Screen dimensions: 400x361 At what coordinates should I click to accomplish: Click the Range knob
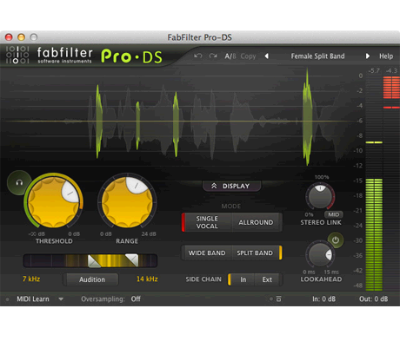(x=127, y=202)
